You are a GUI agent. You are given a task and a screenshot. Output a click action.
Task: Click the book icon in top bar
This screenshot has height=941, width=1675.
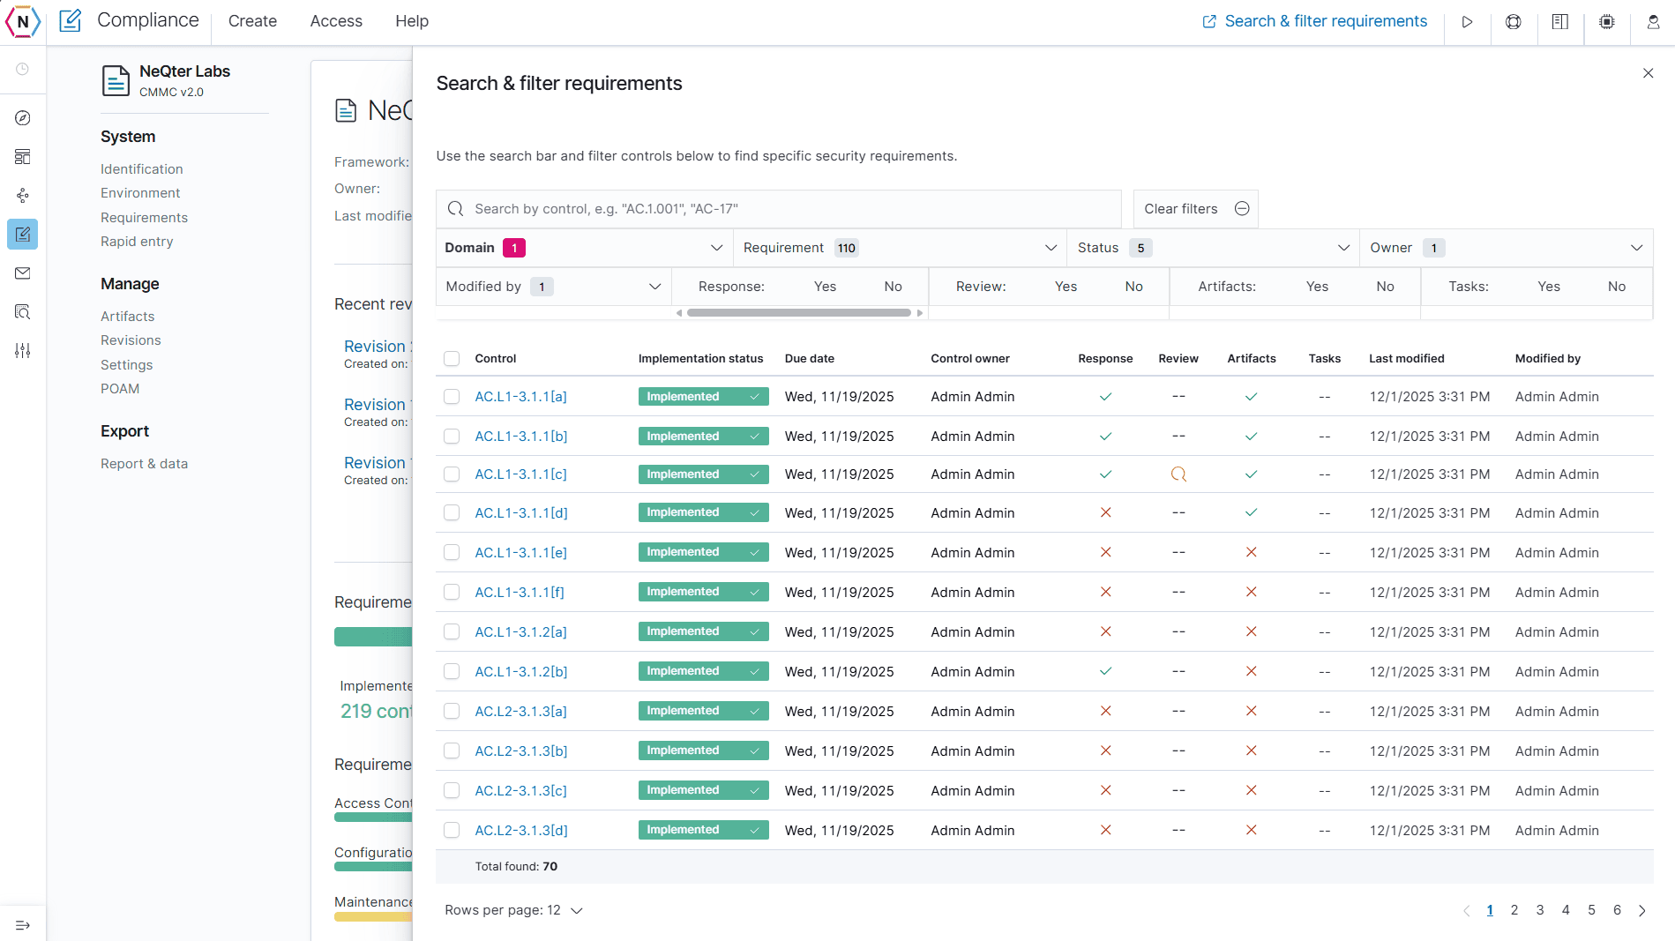[x=1559, y=22]
